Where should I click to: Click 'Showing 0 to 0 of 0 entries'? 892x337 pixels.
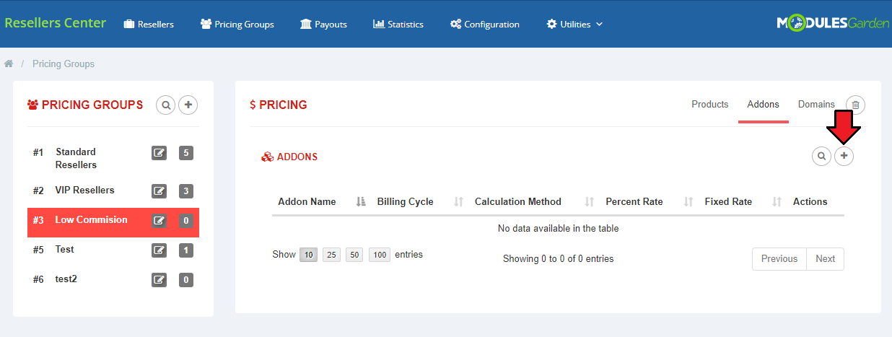click(x=558, y=259)
